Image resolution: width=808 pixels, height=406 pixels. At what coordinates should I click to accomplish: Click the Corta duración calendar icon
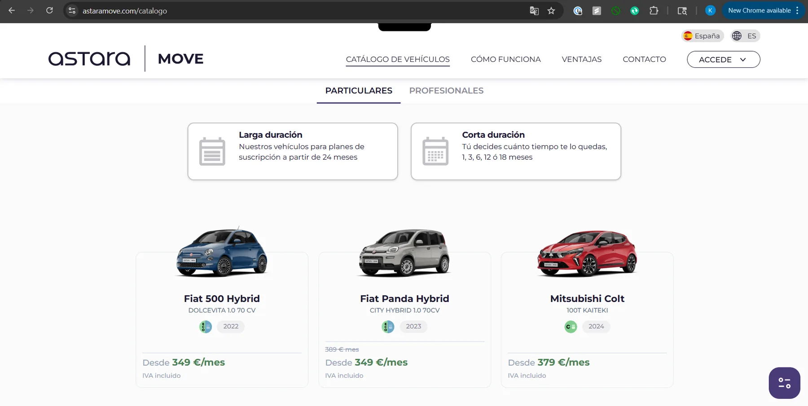coord(435,151)
